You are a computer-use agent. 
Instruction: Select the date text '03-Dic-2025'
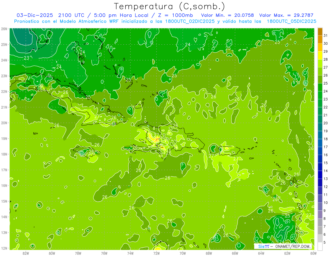point(35,15)
